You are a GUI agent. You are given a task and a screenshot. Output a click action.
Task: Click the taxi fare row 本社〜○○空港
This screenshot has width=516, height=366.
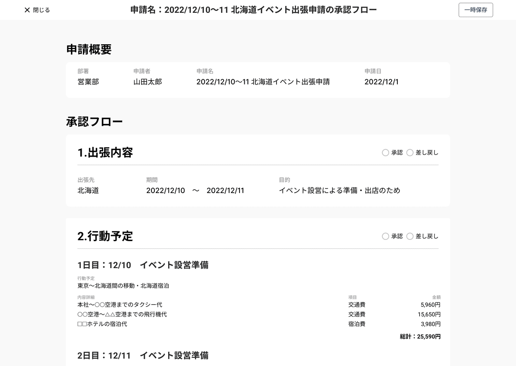[x=120, y=305]
